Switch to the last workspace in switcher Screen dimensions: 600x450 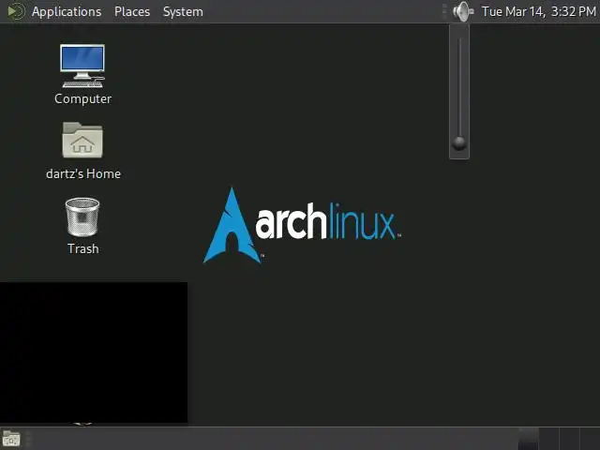coord(590,439)
